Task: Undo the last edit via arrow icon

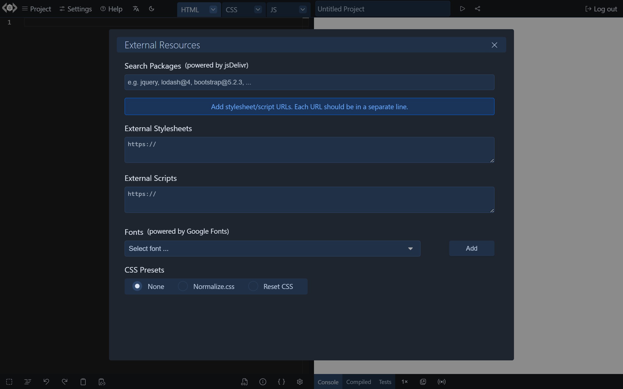Action: coord(46,382)
